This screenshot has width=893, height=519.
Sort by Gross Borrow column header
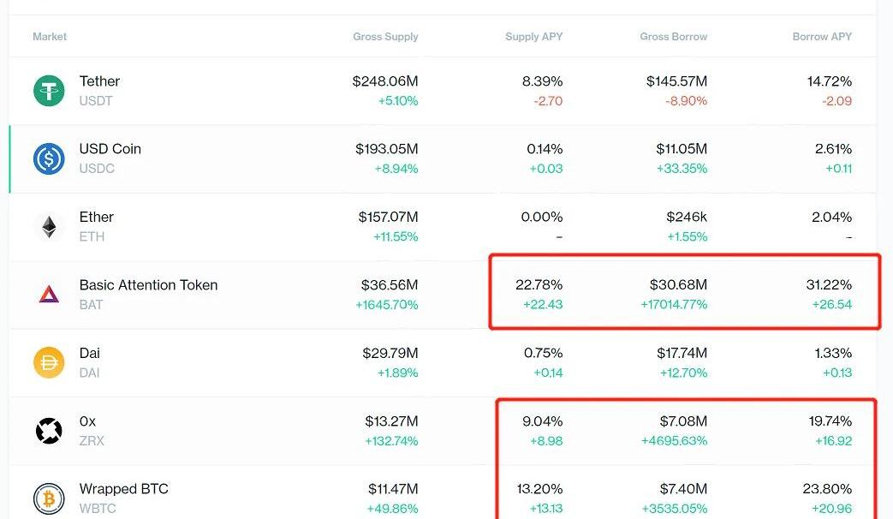pos(673,37)
